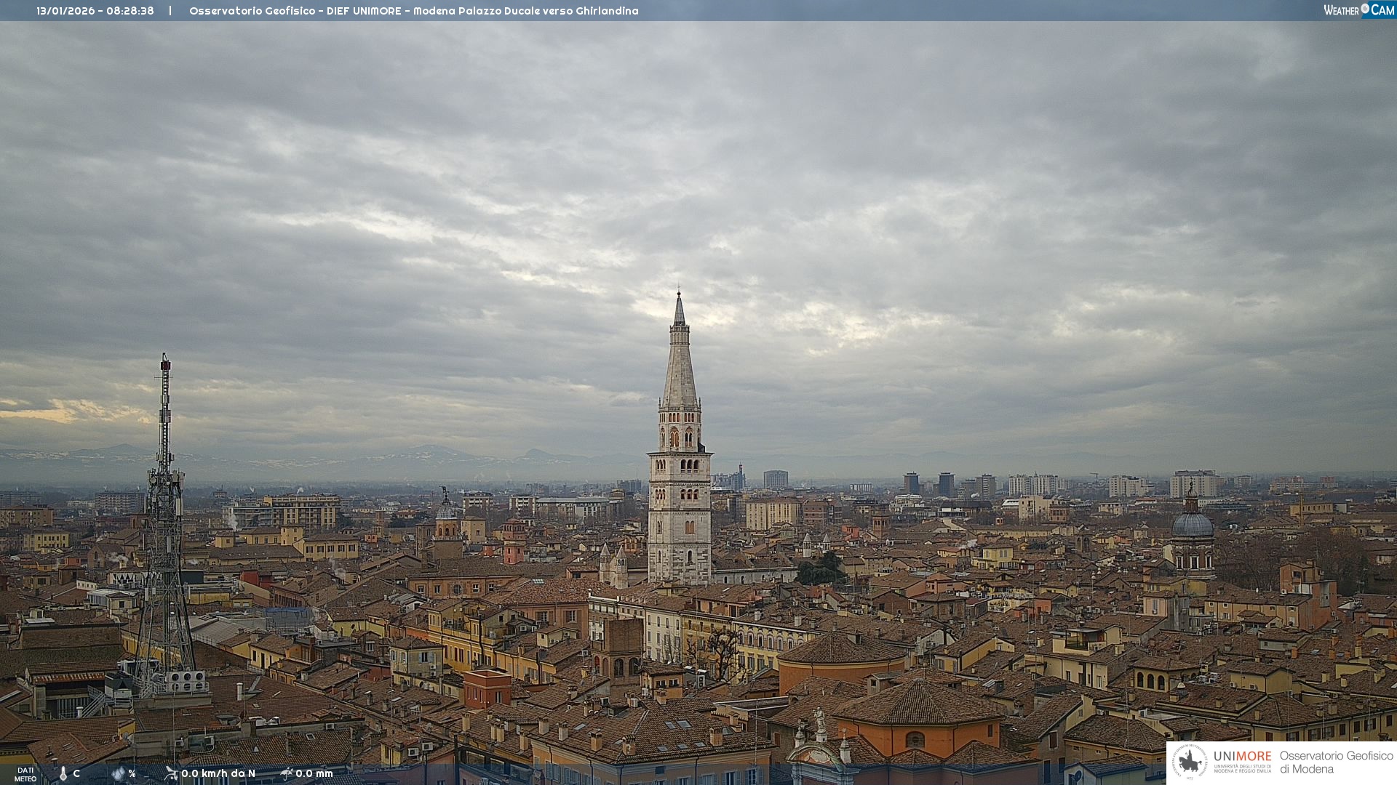The image size is (1397, 785).
Task: Click the blue Cam logo badge
Action: click(x=1382, y=9)
